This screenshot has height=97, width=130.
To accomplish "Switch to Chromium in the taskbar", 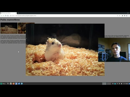I will [16, 84].
